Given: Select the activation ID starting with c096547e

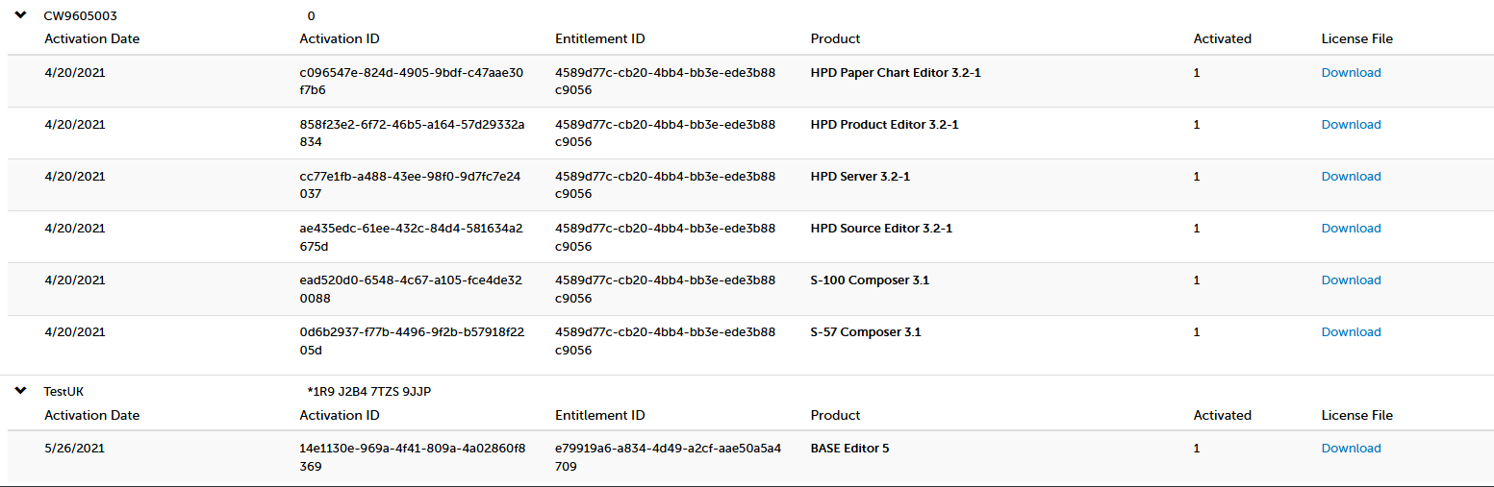Looking at the screenshot, I should pyautogui.click(x=412, y=82).
